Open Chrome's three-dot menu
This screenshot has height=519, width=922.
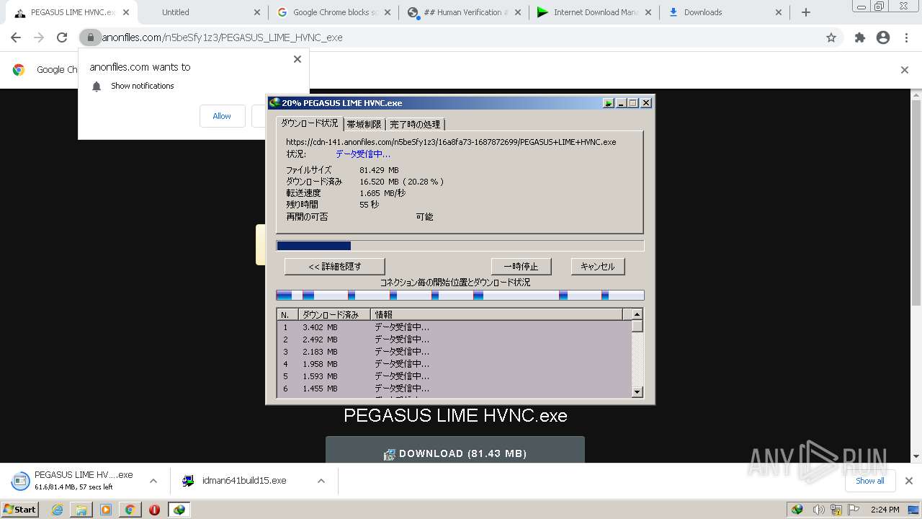(906, 37)
